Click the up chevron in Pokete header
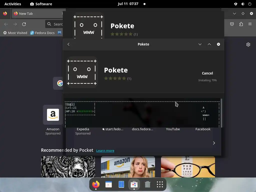 tap(209, 44)
